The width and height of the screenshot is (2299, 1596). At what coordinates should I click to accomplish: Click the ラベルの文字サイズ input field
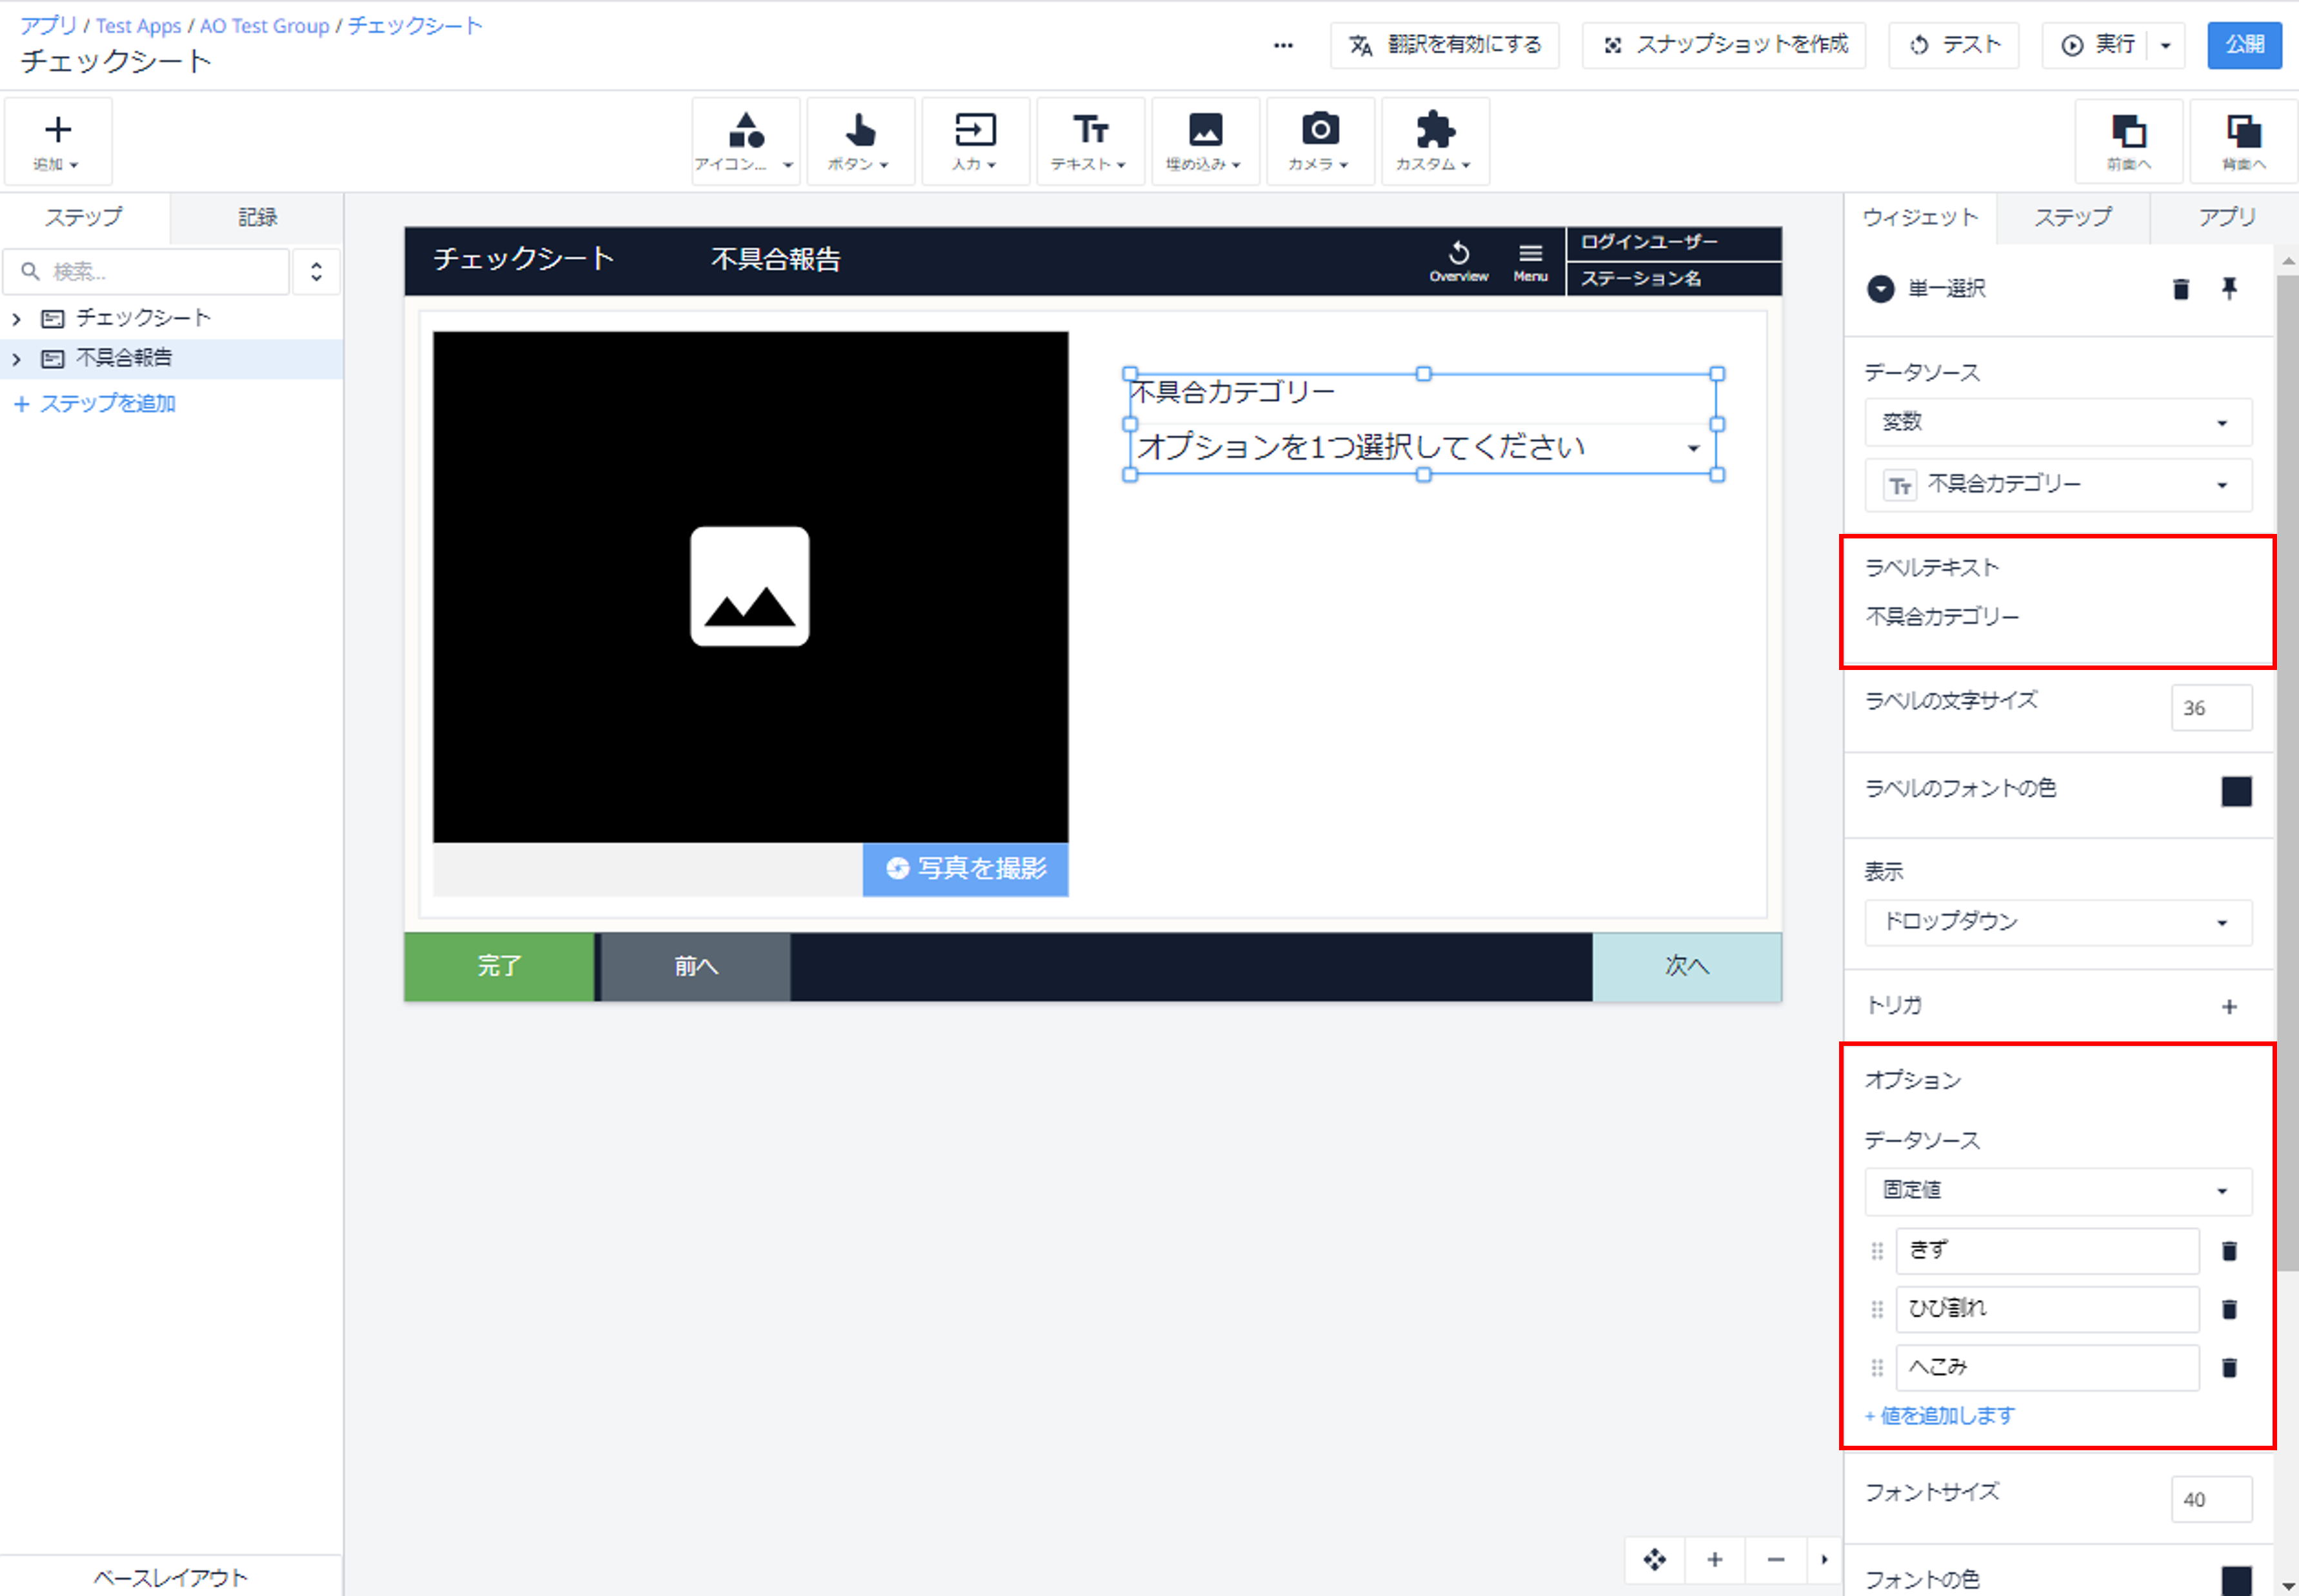(2211, 708)
